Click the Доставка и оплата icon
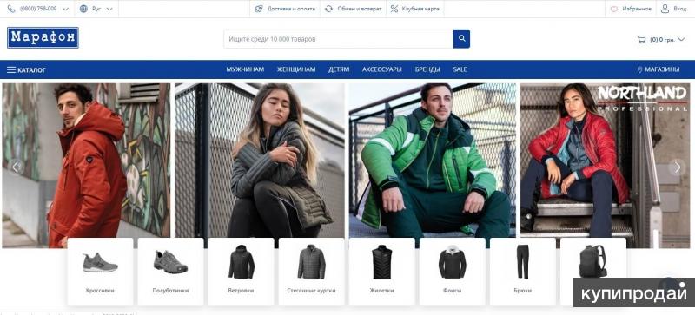This screenshot has height=315, width=695. (x=259, y=9)
